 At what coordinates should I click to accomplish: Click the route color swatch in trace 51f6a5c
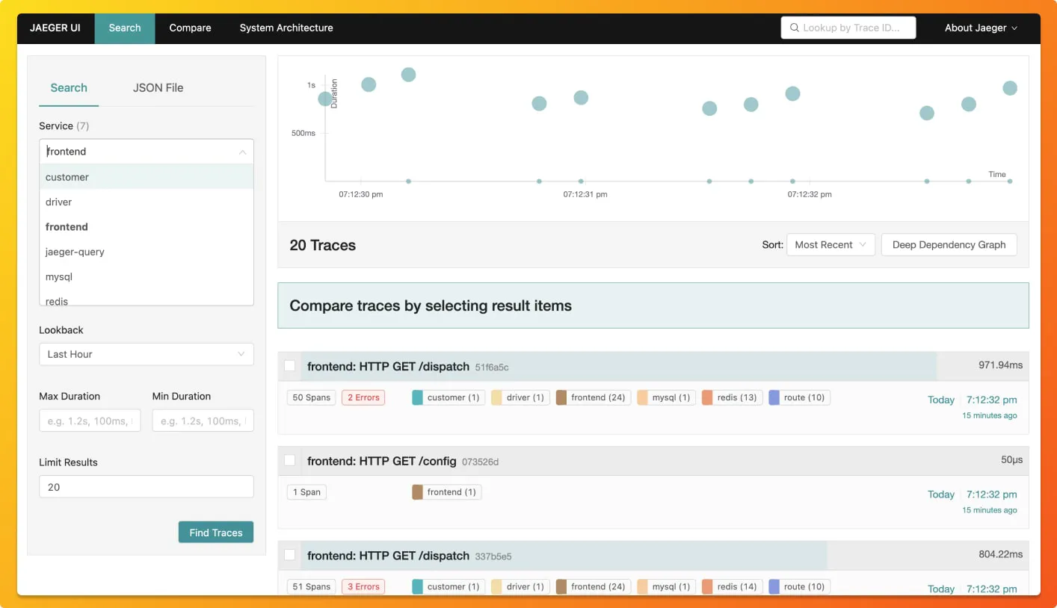coord(774,397)
